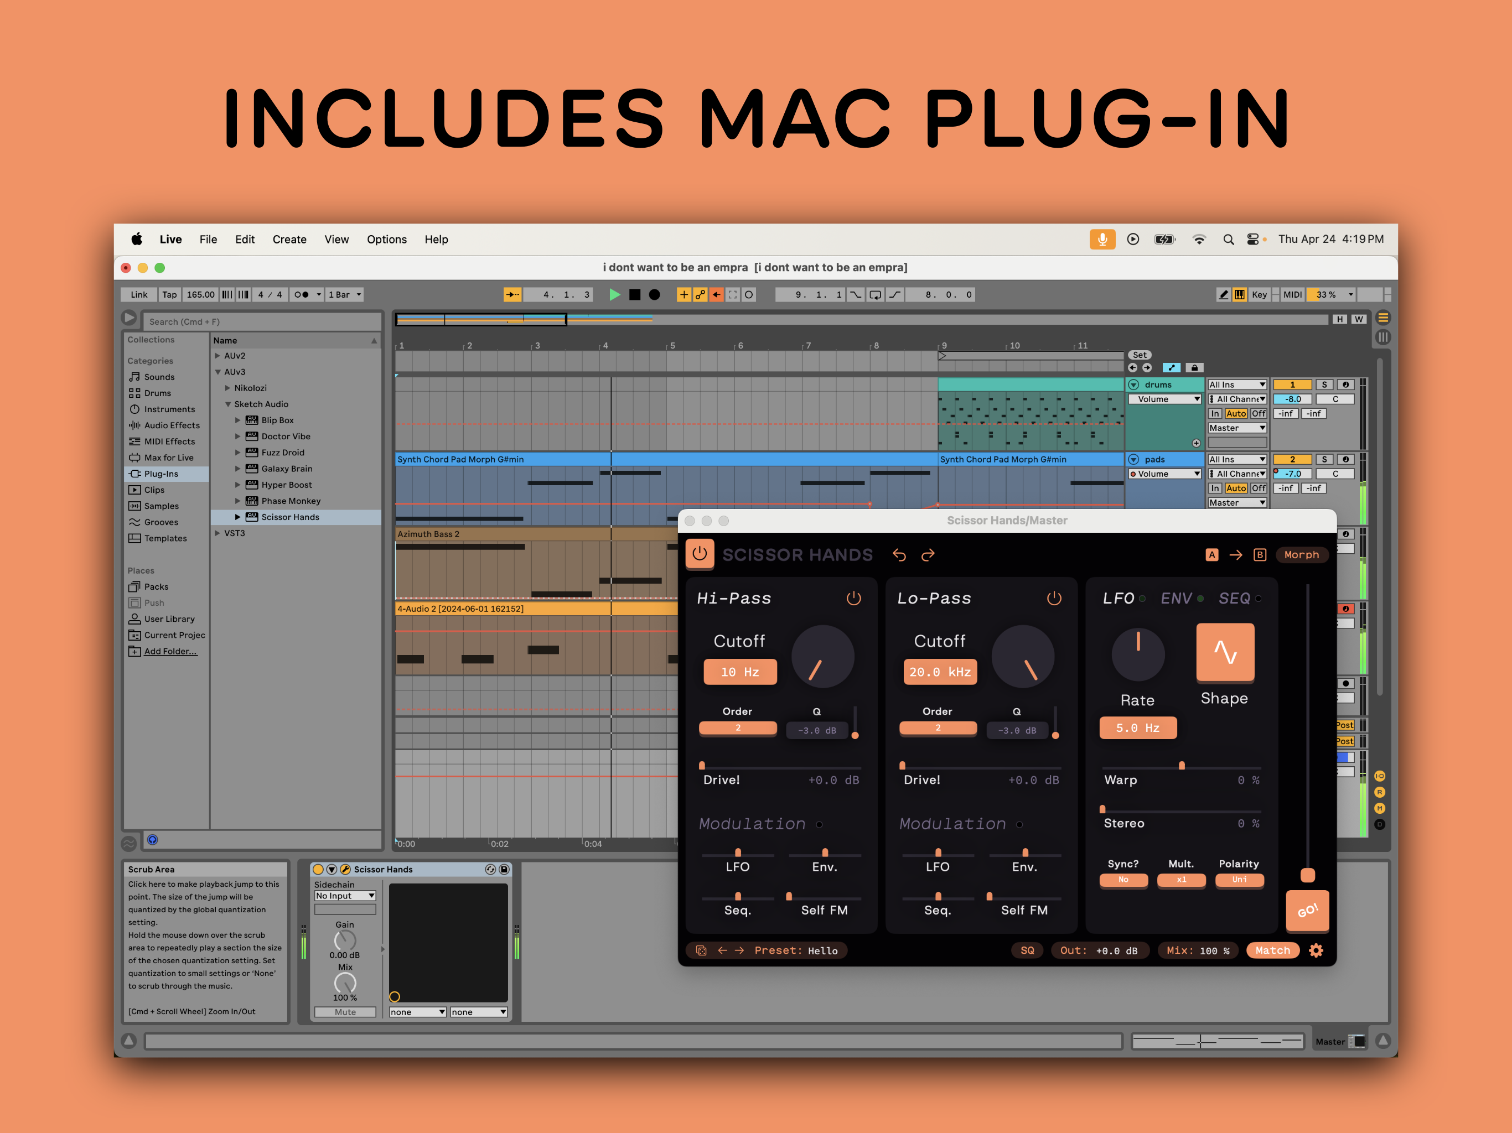Go to next preset with right arrow
The height and width of the screenshot is (1133, 1512).
point(739,950)
